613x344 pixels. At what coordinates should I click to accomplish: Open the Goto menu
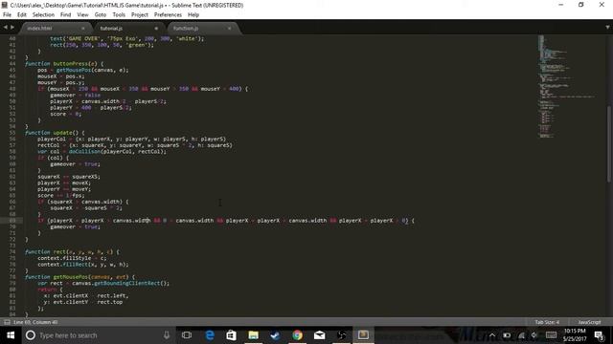coord(101,15)
